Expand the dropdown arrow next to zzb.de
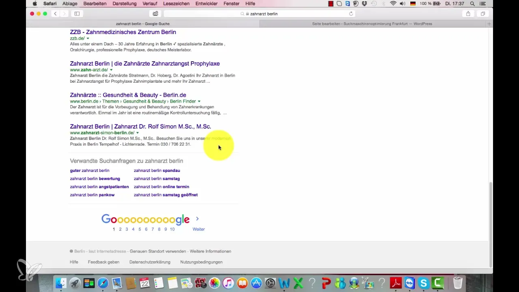519x292 pixels. click(88, 39)
